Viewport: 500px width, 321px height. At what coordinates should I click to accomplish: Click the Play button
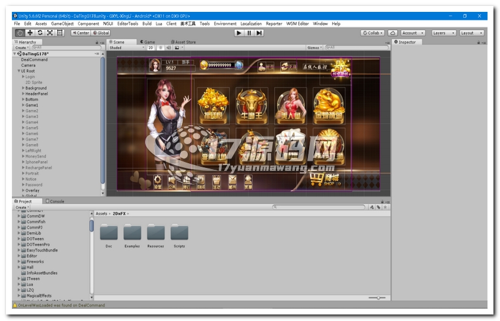tap(238, 33)
